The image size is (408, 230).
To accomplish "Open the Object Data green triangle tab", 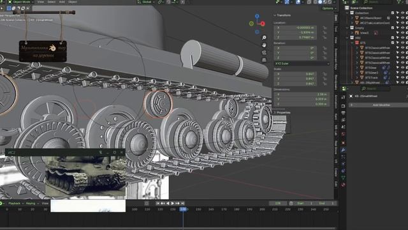I will (343, 178).
